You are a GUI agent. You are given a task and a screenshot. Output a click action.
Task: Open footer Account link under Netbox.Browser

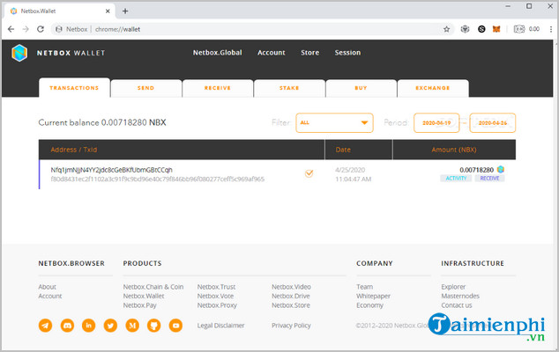click(x=50, y=297)
